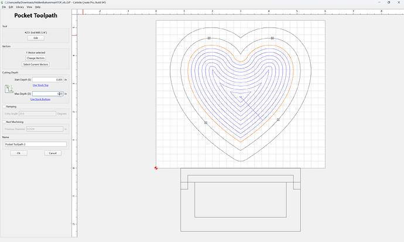This screenshot has width=404, height=242.
Task: Click the cutting depth diagram icon
Action: point(9,89)
